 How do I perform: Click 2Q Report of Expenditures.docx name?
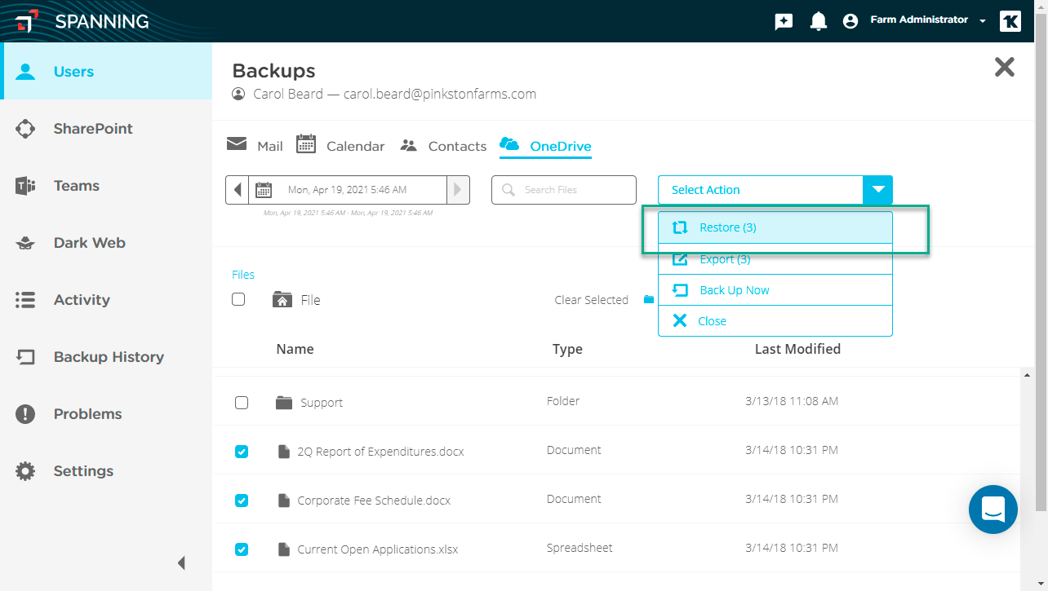(380, 452)
